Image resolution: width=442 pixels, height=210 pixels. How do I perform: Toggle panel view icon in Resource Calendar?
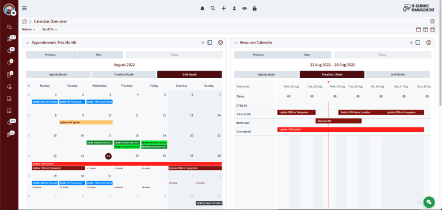point(418,42)
